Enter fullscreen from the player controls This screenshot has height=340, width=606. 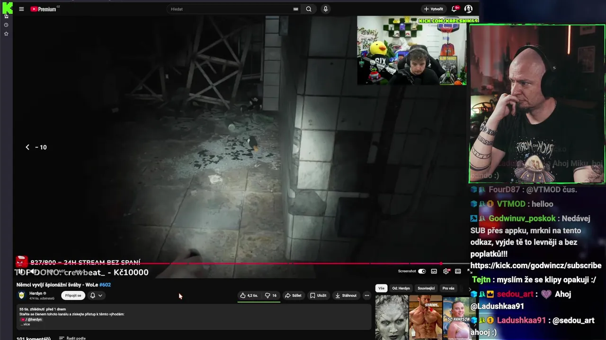click(x=469, y=271)
